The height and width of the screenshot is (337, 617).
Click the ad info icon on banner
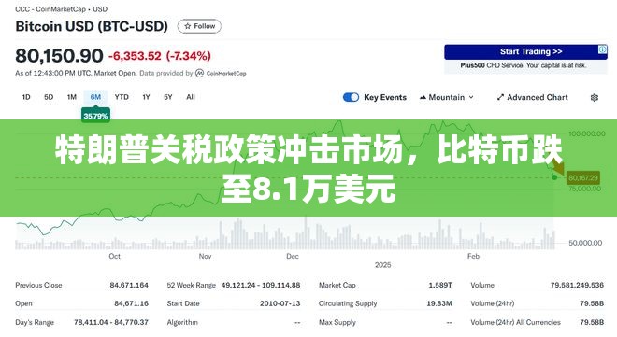pyautogui.click(x=602, y=49)
